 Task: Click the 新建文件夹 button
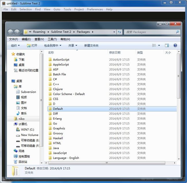click(91, 46)
